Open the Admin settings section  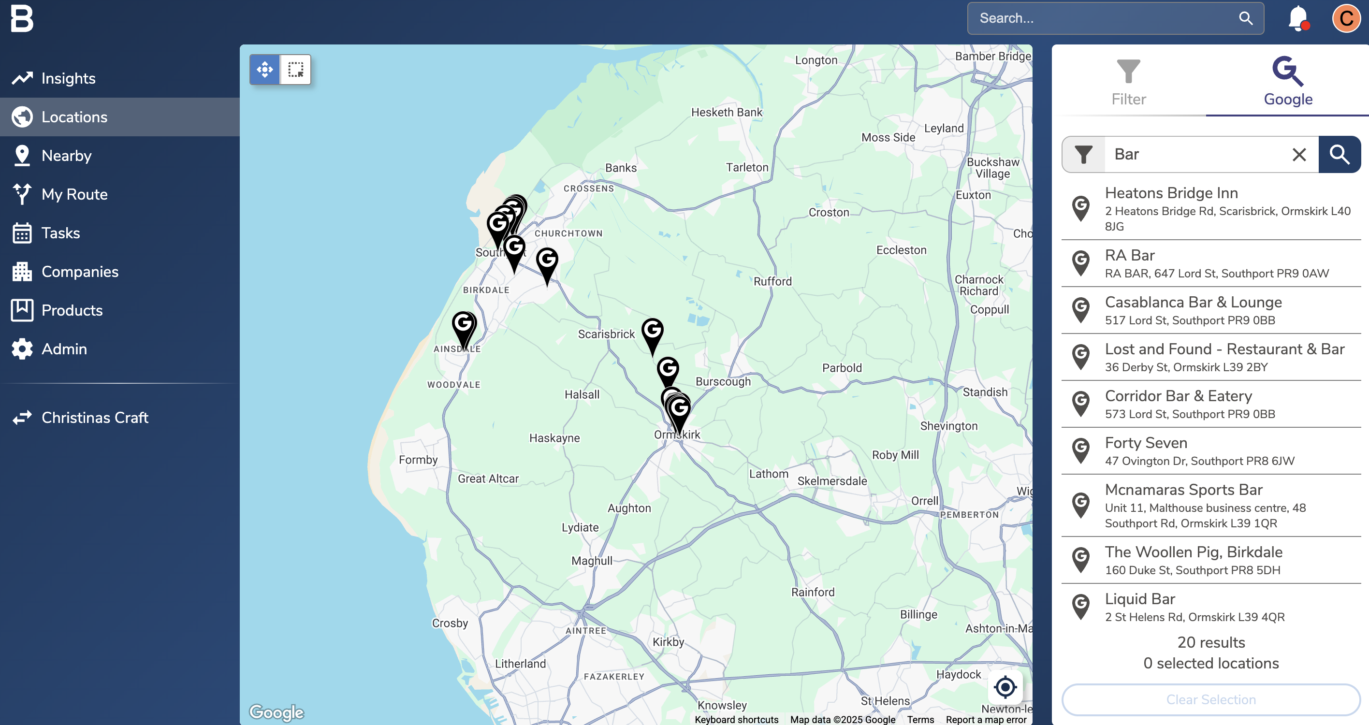pos(64,349)
